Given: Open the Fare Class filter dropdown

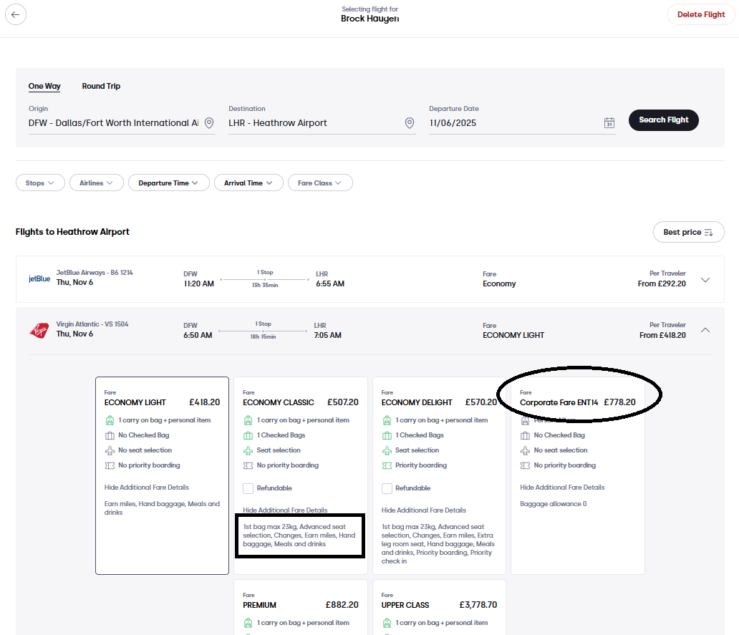Looking at the screenshot, I should 320,183.
